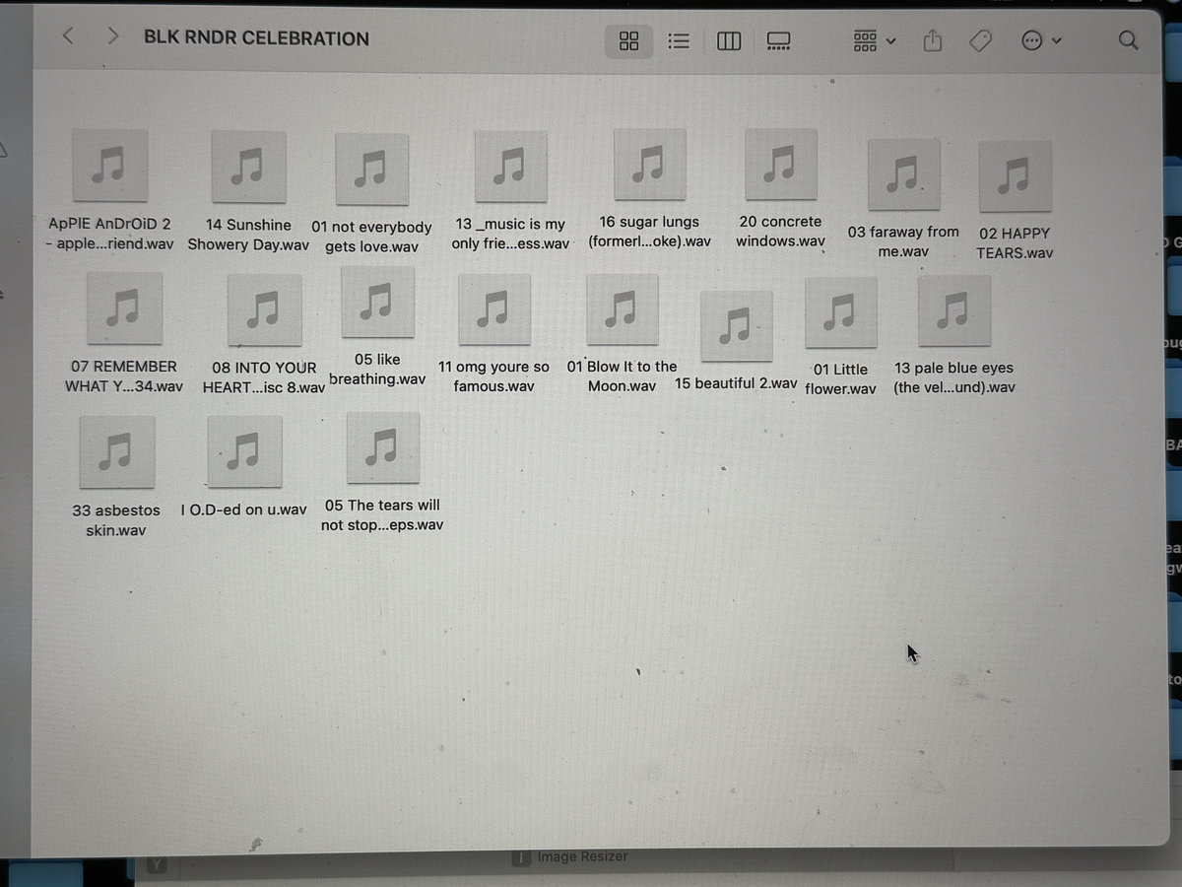Click the BLK RNDR CELEBRATION window title
The width and height of the screenshot is (1182, 887).
[x=256, y=38]
